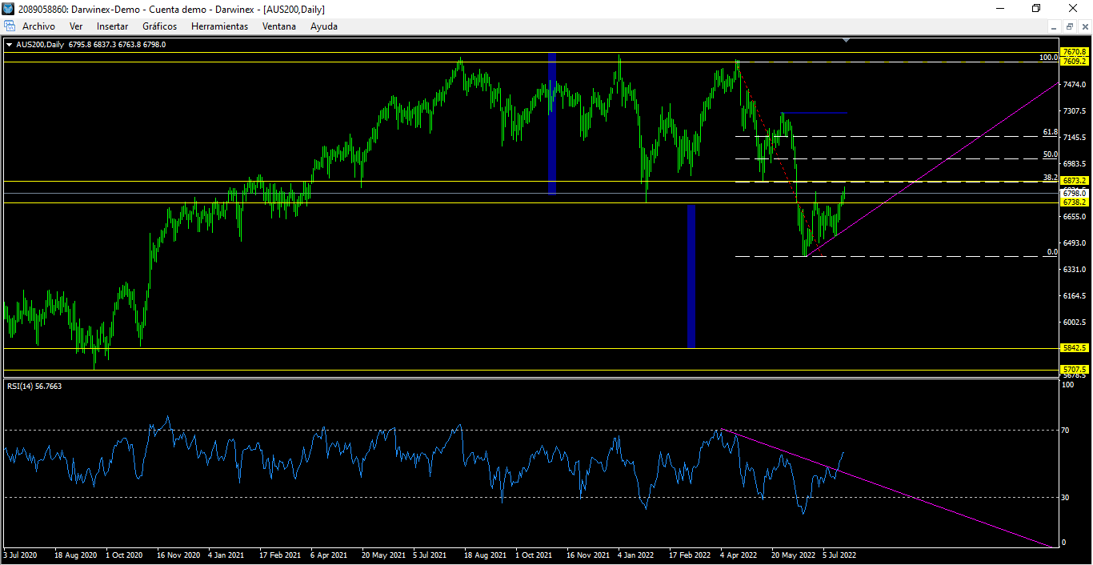
Task: Click the gray chart shift triangle marker
Action: [847, 40]
